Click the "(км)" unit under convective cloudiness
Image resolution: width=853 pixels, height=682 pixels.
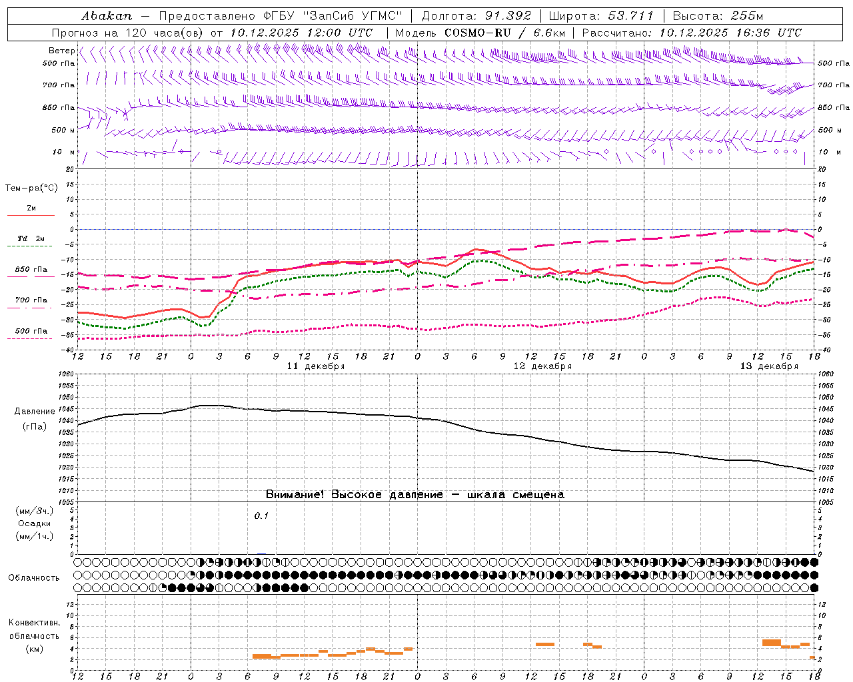pos(34,649)
